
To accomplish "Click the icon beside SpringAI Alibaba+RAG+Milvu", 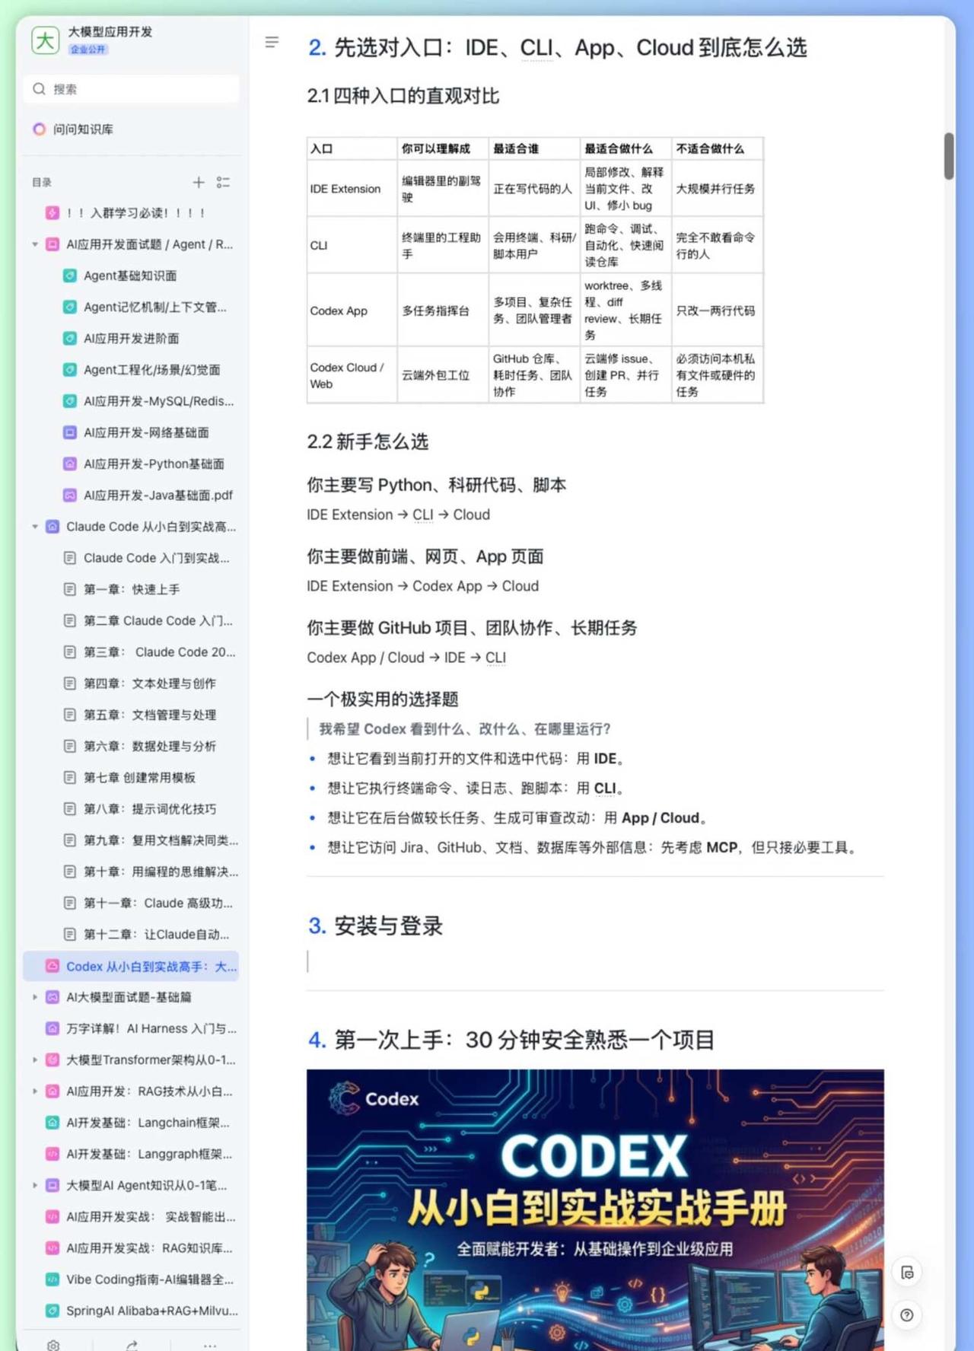I will (53, 1311).
